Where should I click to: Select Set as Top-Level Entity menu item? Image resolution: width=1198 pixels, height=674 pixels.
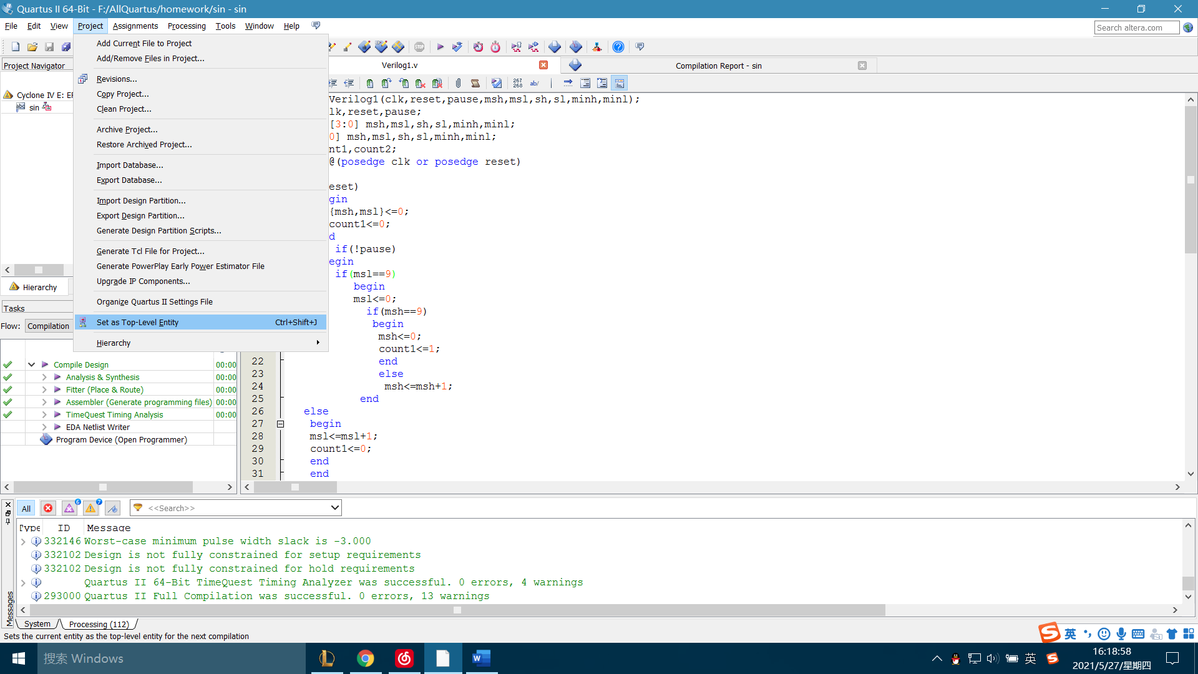[x=137, y=323]
